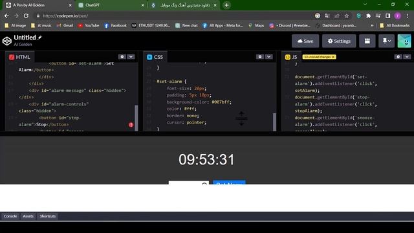Open the Maps bookmark
This screenshot has width=414, height=233.
(x=256, y=25)
